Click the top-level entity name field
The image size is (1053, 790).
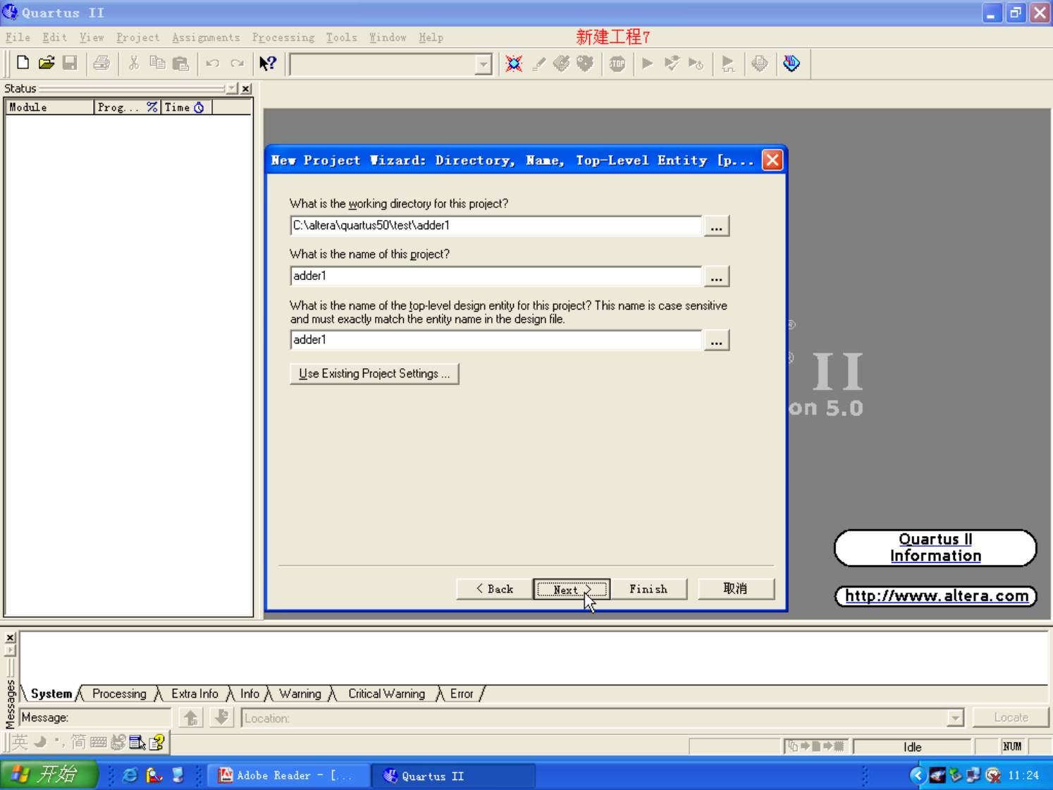point(496,340)
